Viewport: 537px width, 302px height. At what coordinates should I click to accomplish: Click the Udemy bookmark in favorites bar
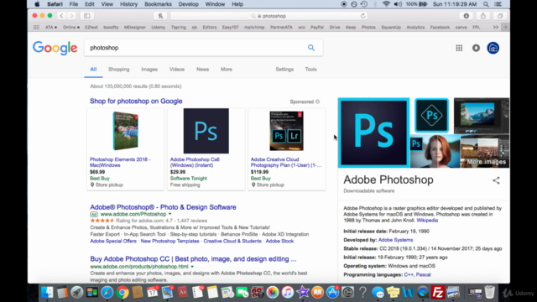coord(159,27)
